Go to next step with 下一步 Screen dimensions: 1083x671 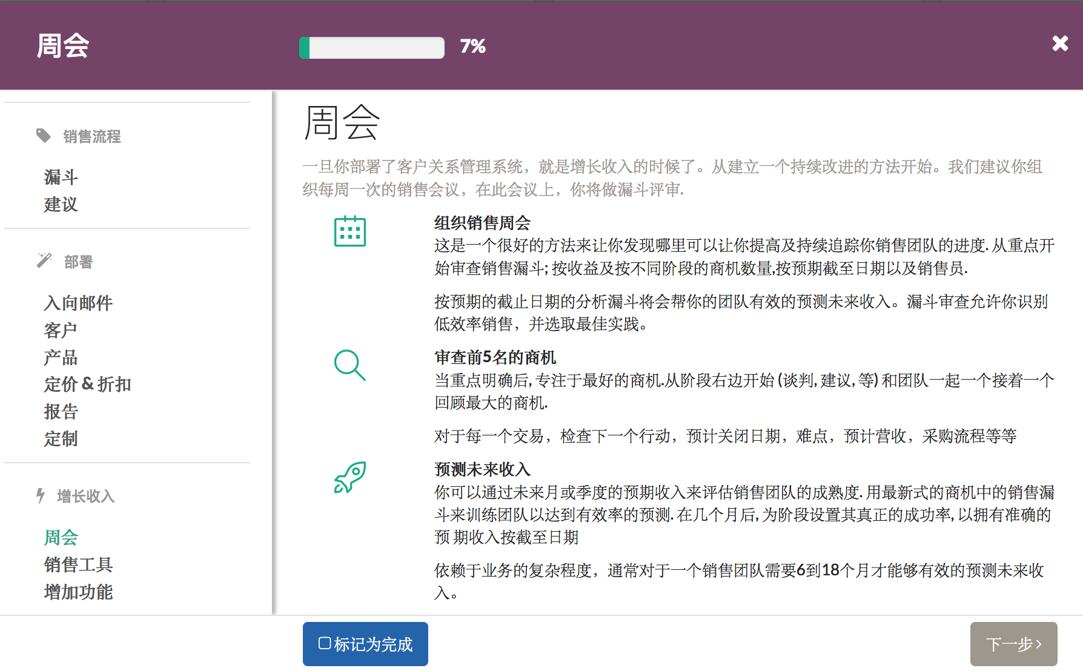tap(1013, 644)
